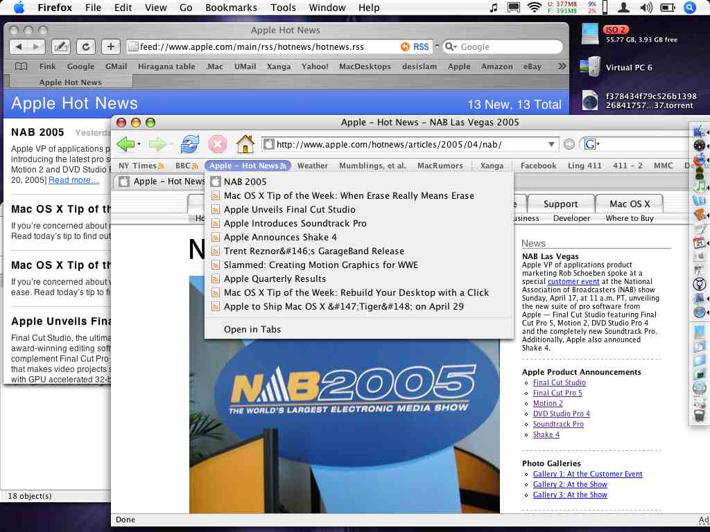Click the volume icon in menu bar
Image resolution: width=710 pixels, height=532 pixels.
coord(646,8)
